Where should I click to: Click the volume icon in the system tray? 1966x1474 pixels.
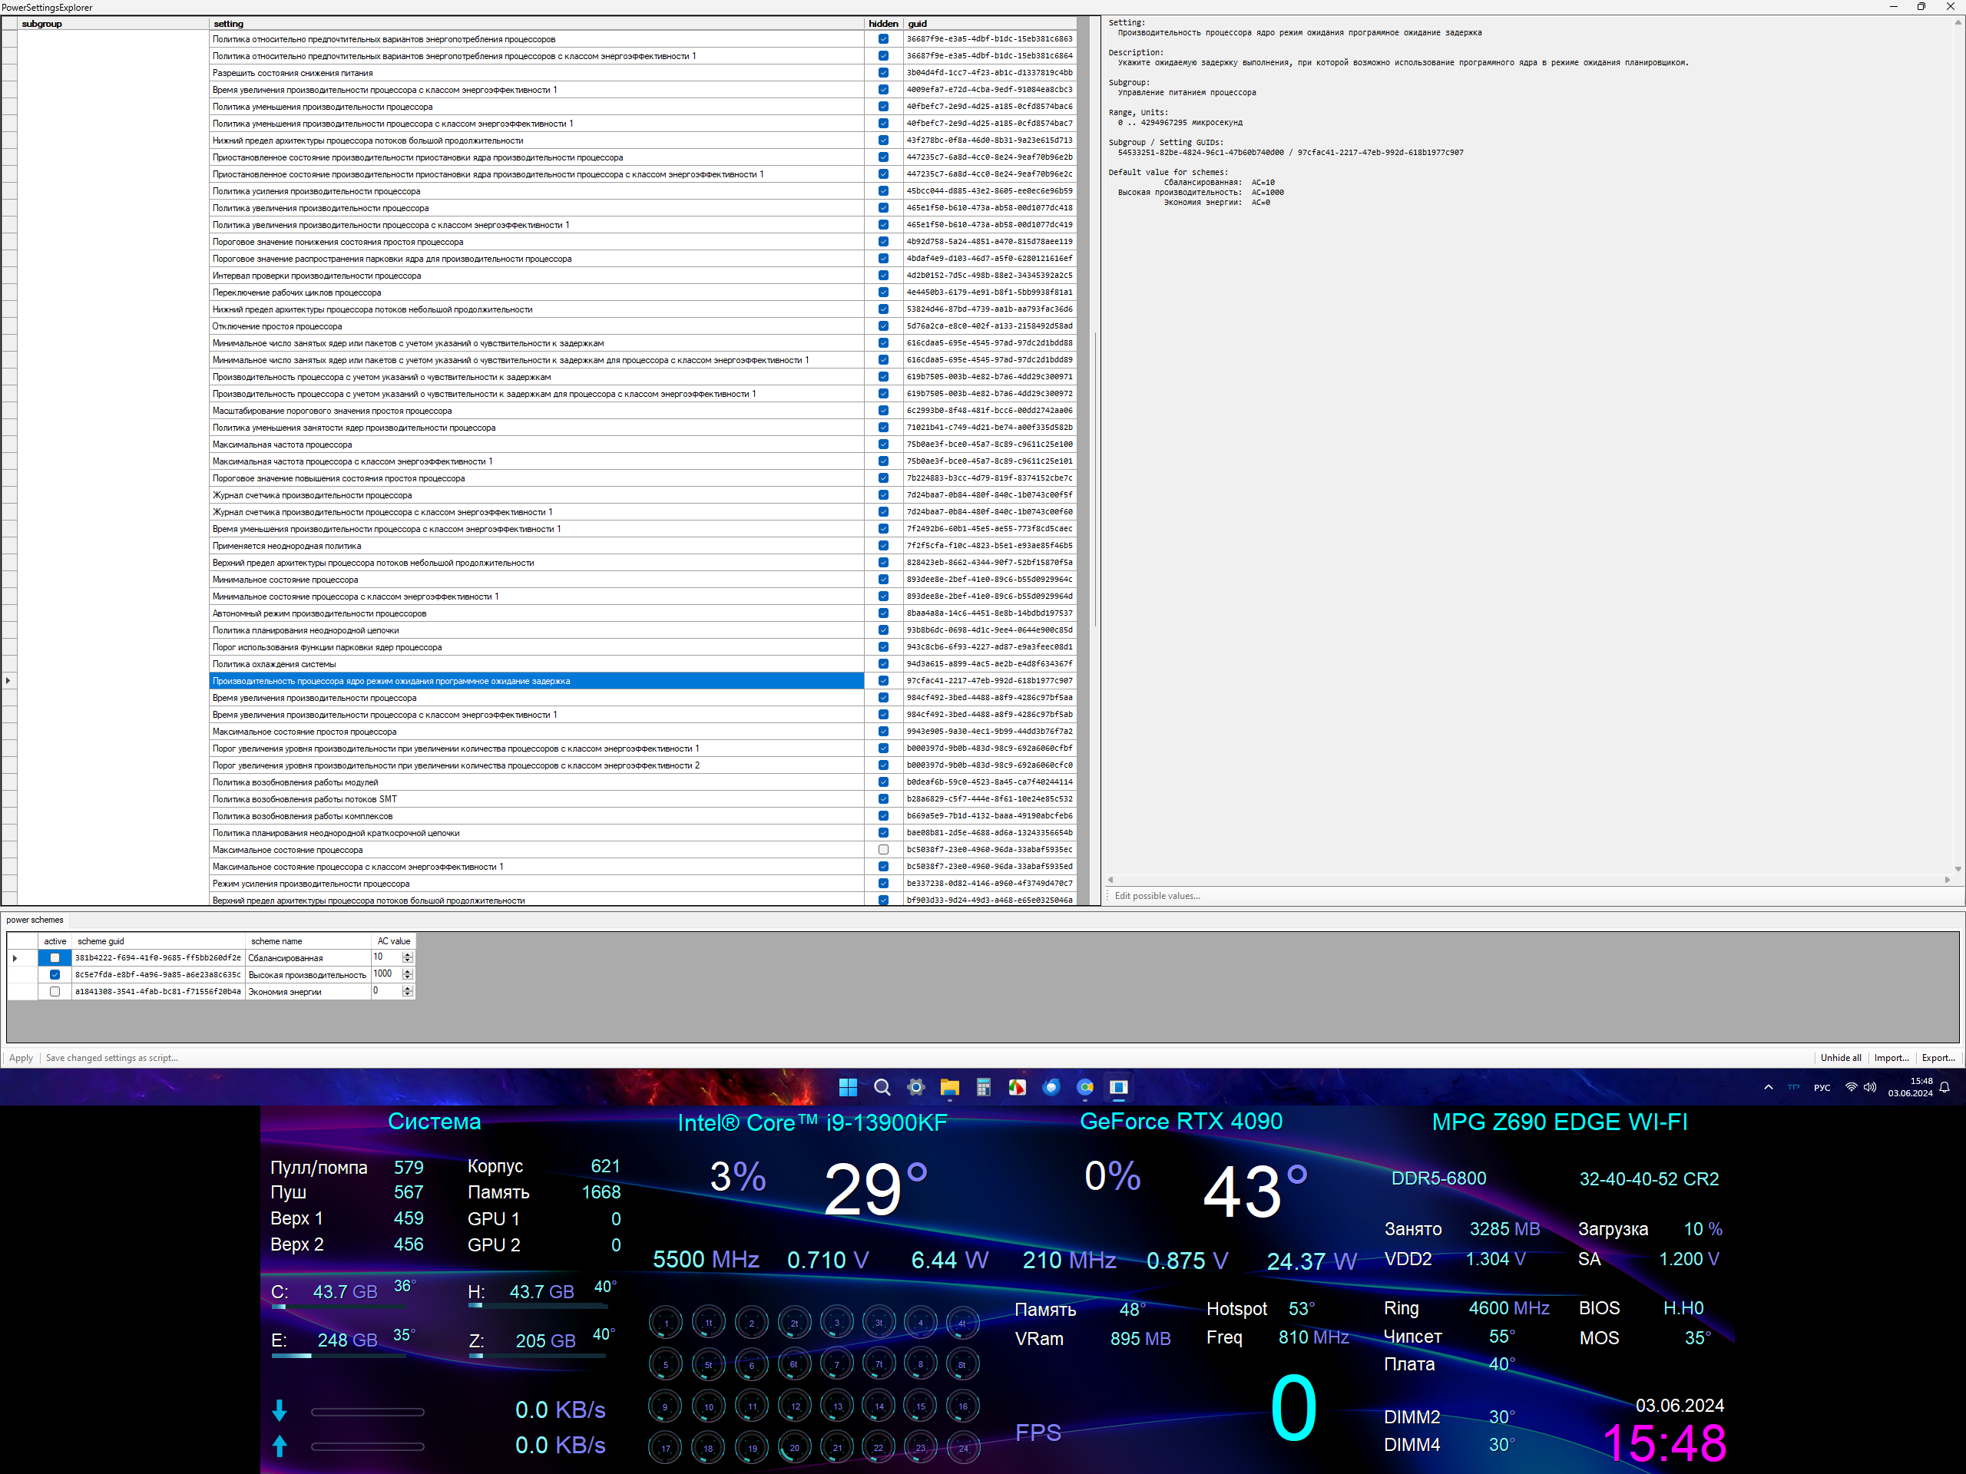[x=1870, y=1088]
